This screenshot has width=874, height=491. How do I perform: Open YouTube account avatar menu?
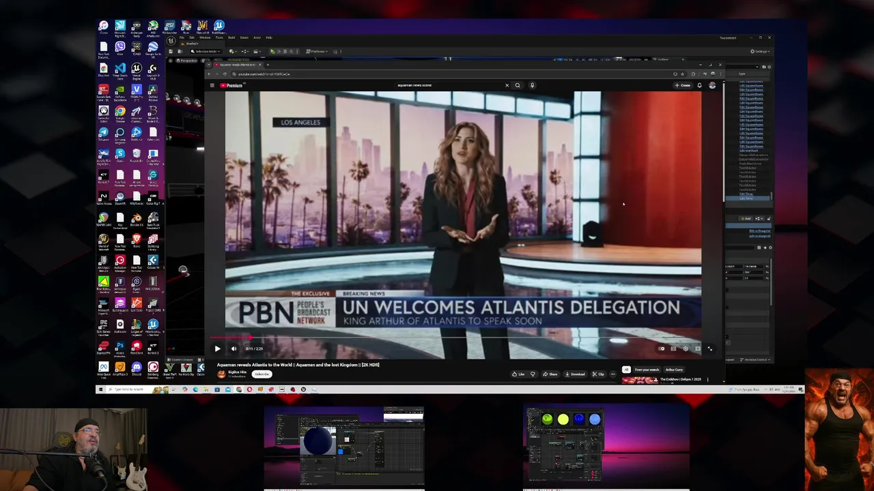click(x=712, y=85)
